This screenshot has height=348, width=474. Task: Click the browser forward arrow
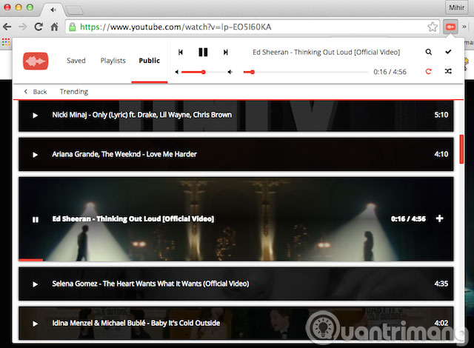point(23,27)
